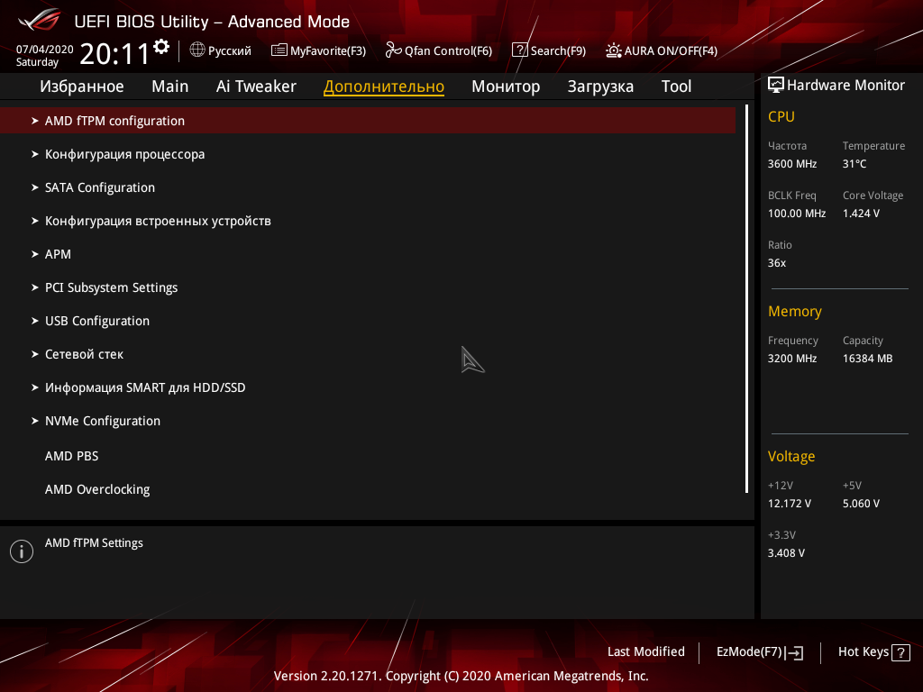Click the Hot Keys question mark icon
923x692 pixels.
coord(900,652)
